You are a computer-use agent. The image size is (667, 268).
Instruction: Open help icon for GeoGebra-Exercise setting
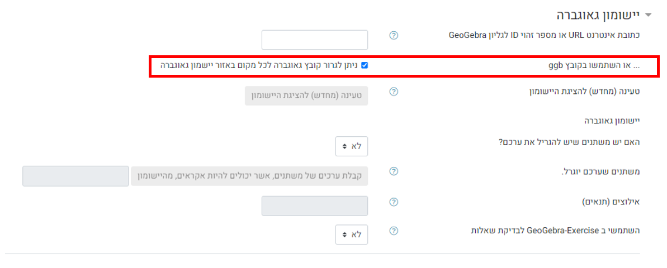pos(394,231)
